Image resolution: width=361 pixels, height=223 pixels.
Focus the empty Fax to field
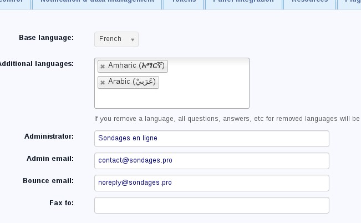point(211,205)
